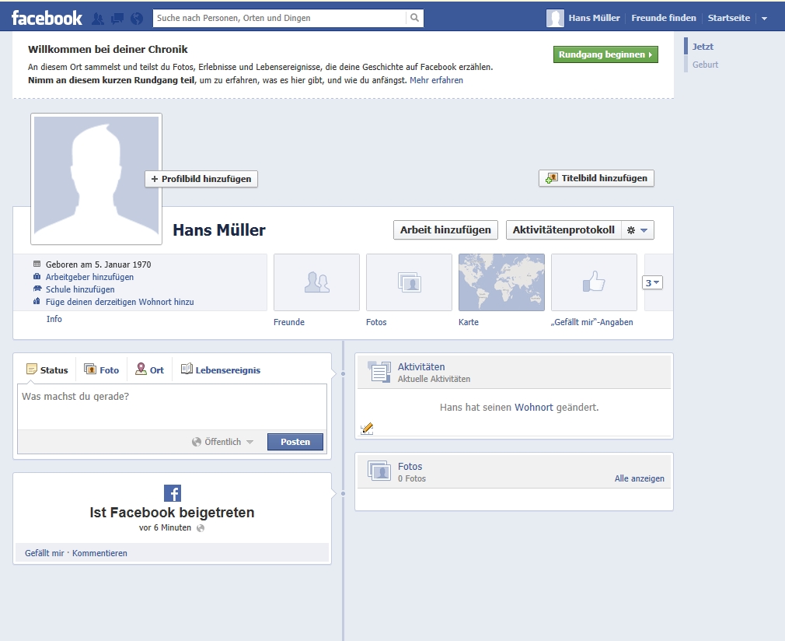Click the Facebook f icon in joined story
Image resolution: width=785 pixels, height=641 pixels.
(x=173, y=493)
